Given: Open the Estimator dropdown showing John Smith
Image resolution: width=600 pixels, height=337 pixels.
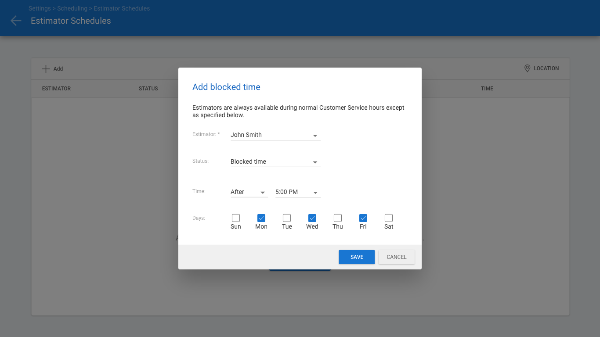Looking at the screenshot, I should pos(275,135).
